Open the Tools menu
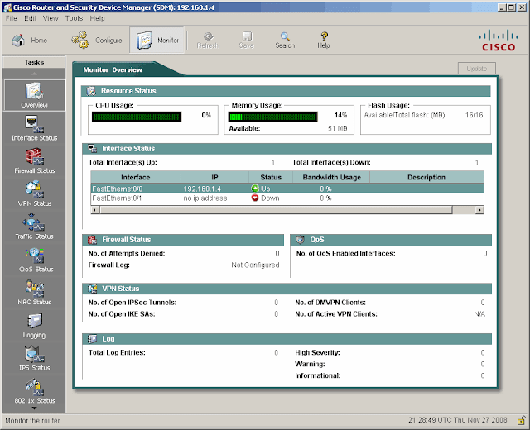 pyautogui.click(x=74, y=18)
